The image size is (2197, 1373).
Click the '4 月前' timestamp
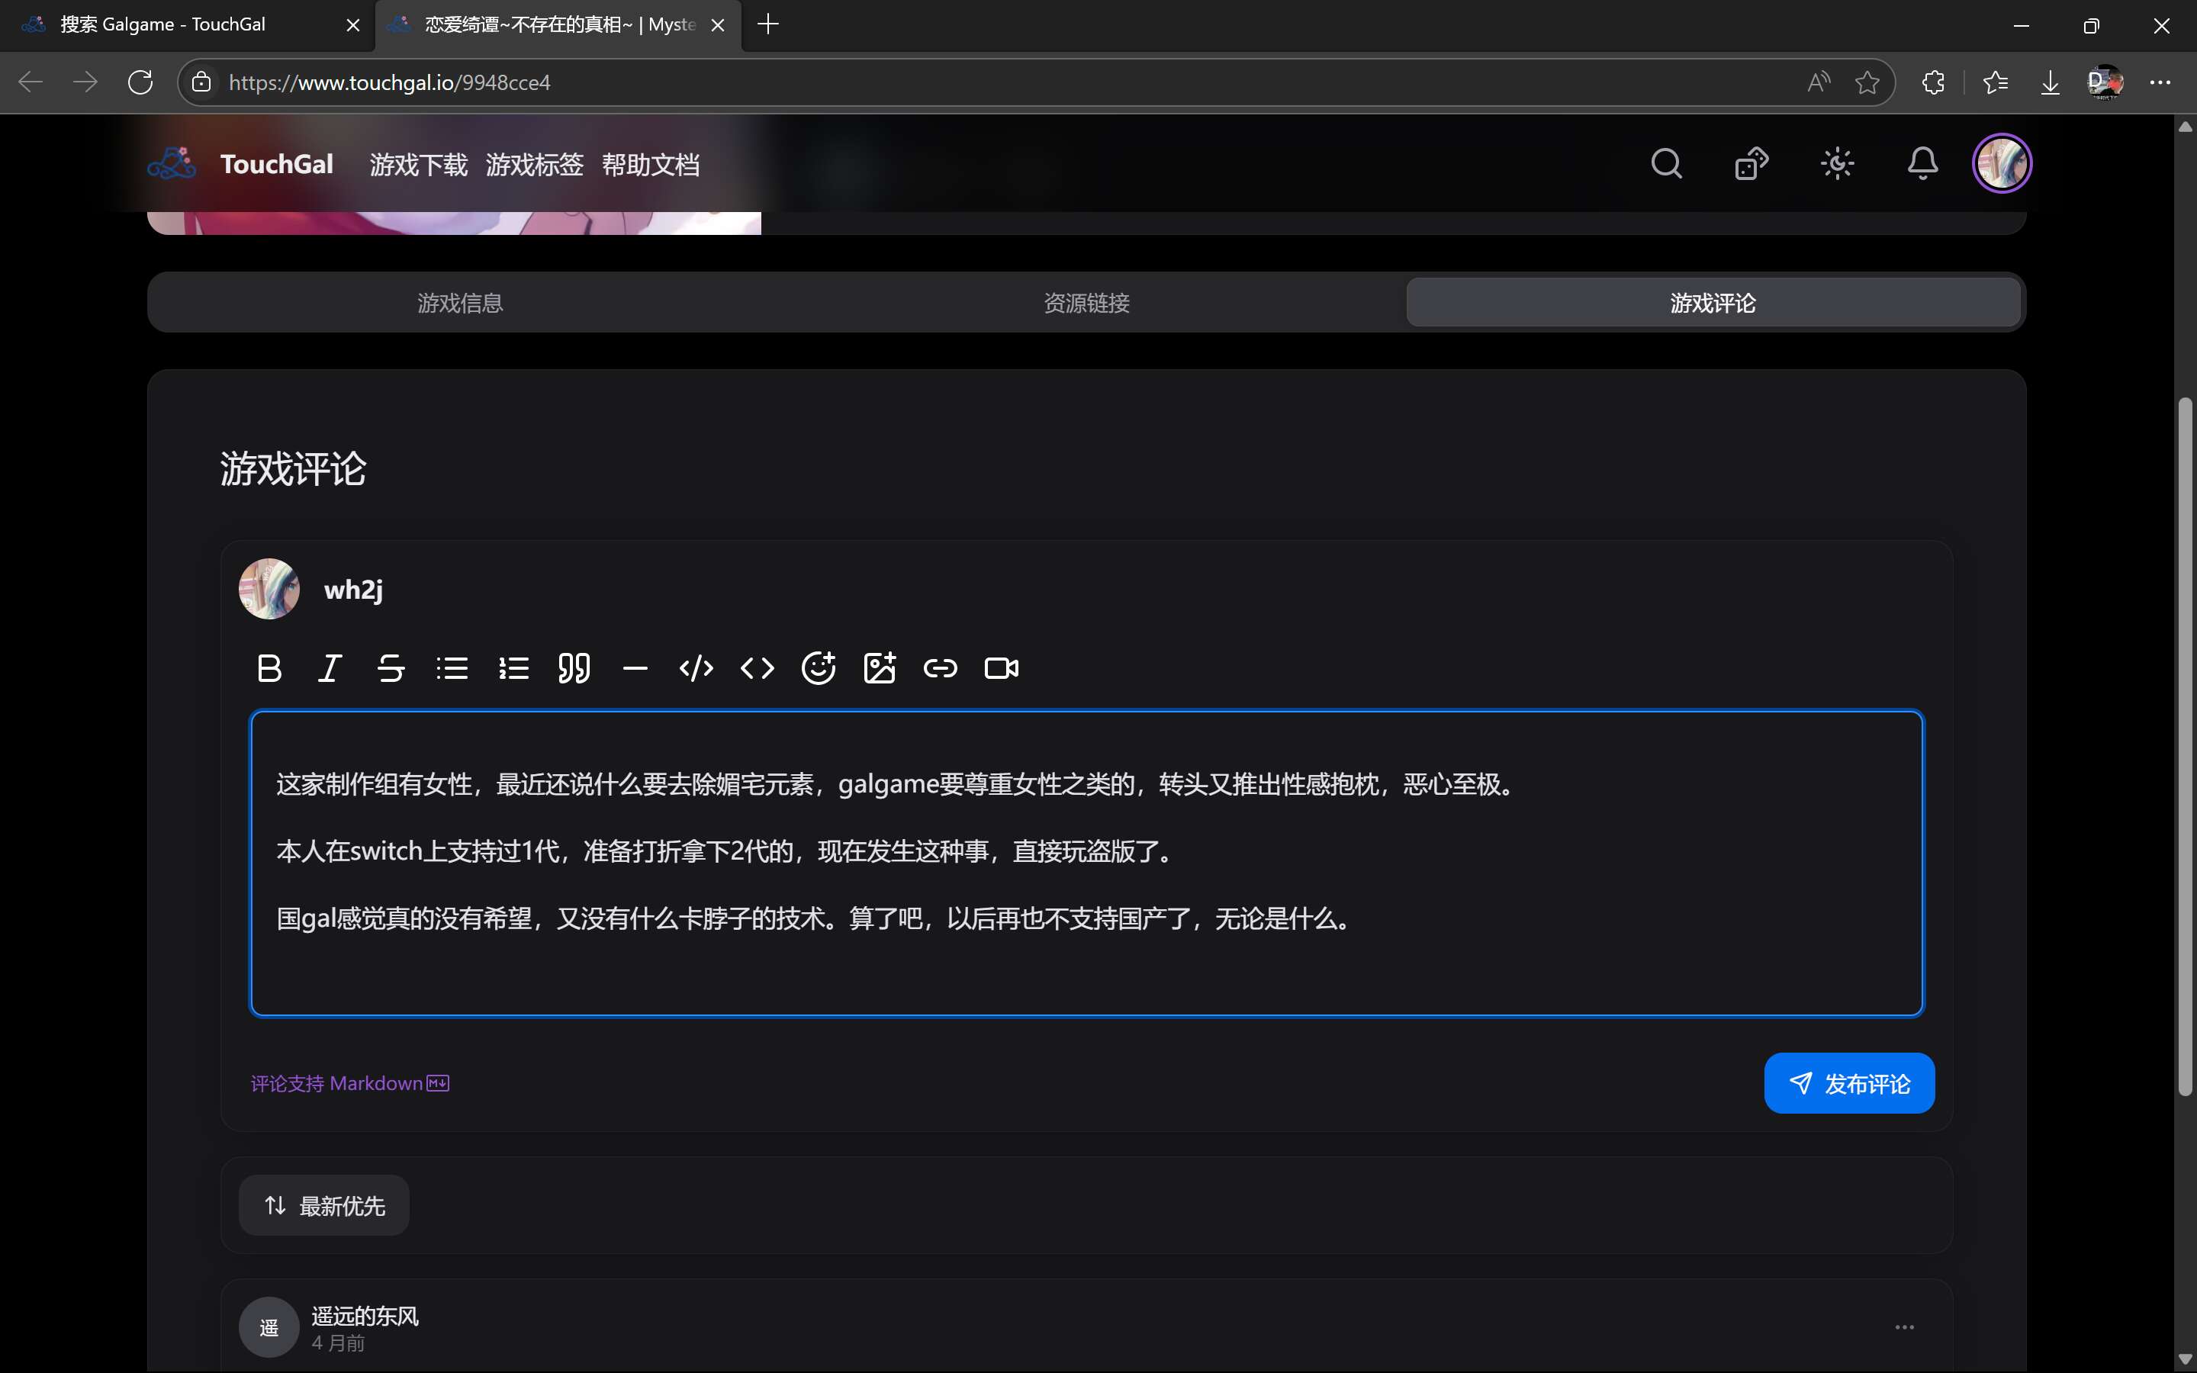pos(338,1343)
